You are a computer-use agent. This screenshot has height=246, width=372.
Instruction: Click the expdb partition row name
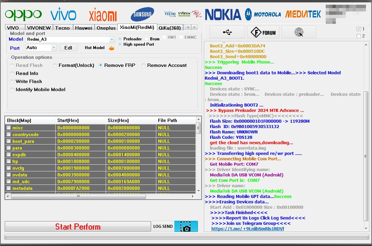(x=19, y=155)
